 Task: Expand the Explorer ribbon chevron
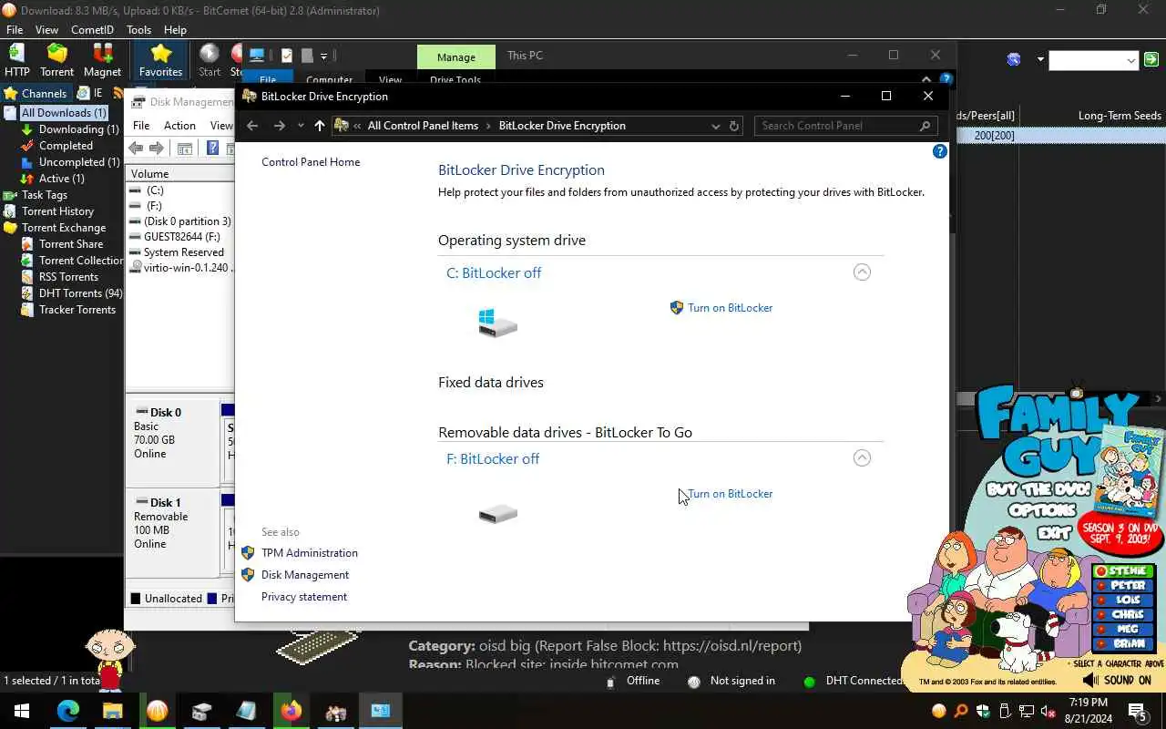click(x=926, y=79)
